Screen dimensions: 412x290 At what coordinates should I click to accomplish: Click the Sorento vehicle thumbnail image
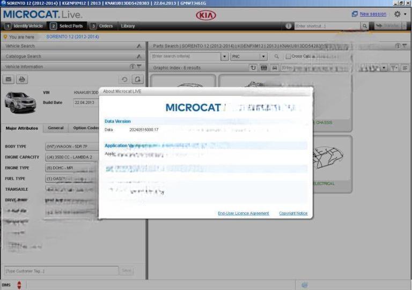click(20, 102)
